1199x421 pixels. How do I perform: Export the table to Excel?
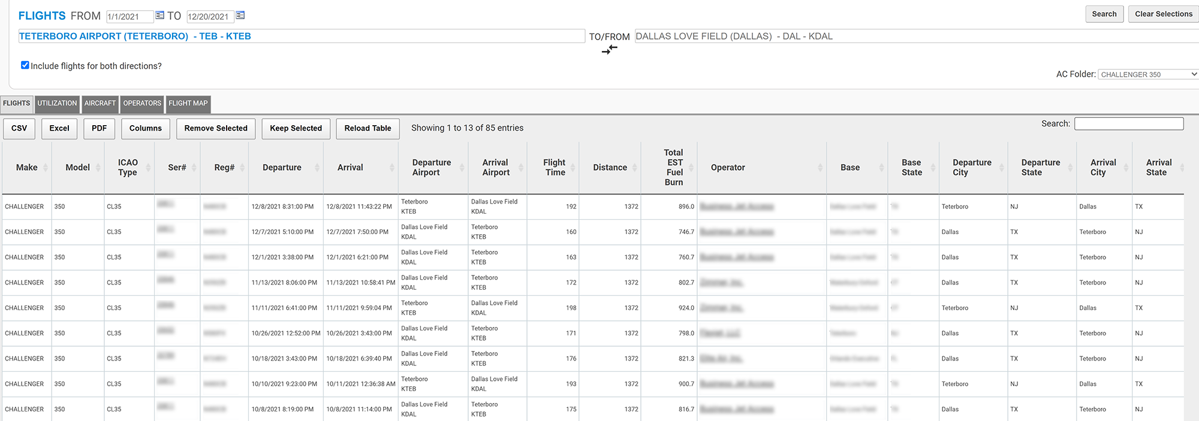coord(59,128)
